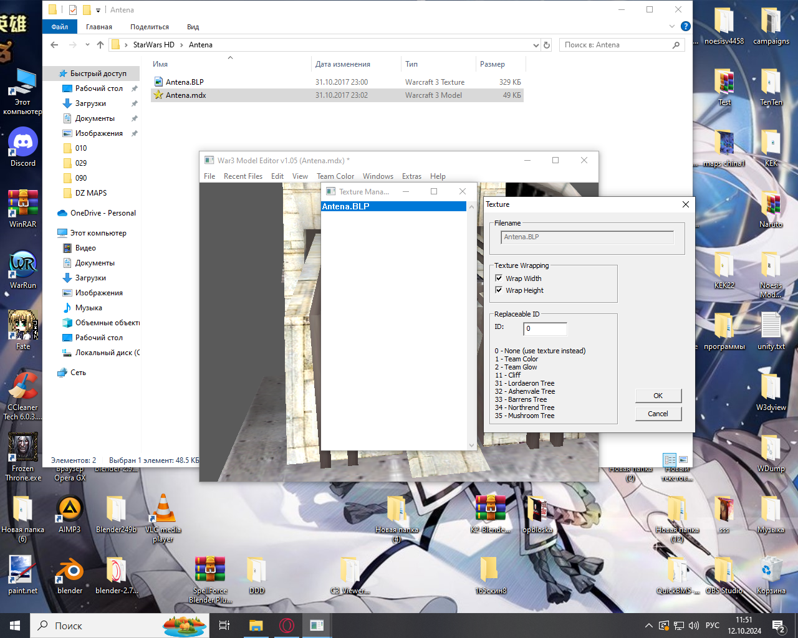Screen dimensions: 798x638
Task: Open the quick access toolbar dropdown
Action: point(98,10)
